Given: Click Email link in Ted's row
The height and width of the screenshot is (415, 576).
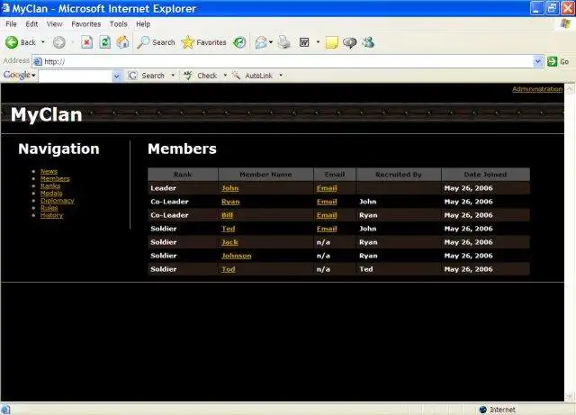Looking at the screenshot, I should pyautogui.click(x=327, y=229).
